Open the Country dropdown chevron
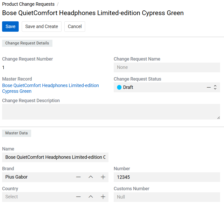Screen dimensions: 224x204 click(x=91, y=197)
